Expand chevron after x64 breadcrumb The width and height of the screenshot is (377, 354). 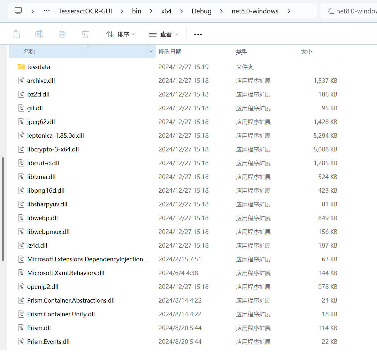click(181, 11)
